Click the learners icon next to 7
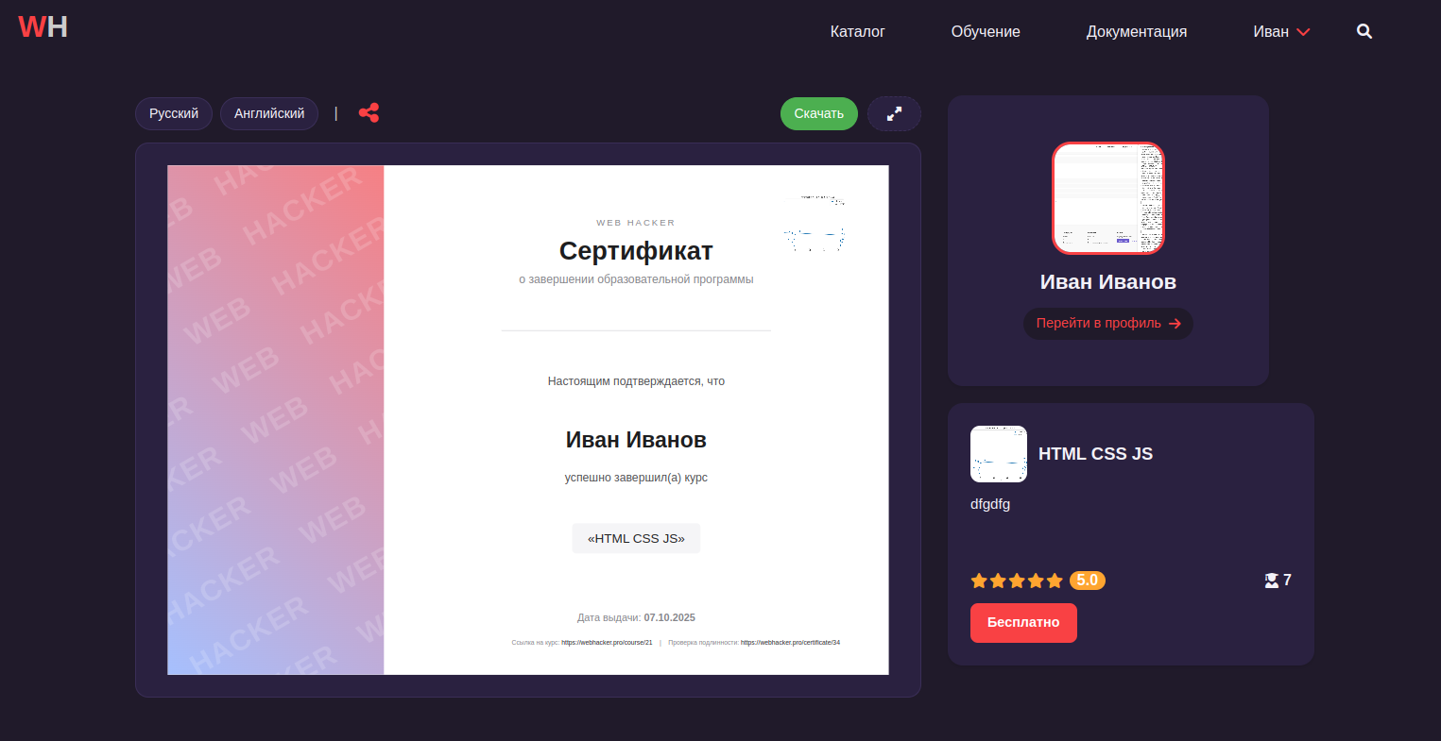 (x=1270, y=580)
